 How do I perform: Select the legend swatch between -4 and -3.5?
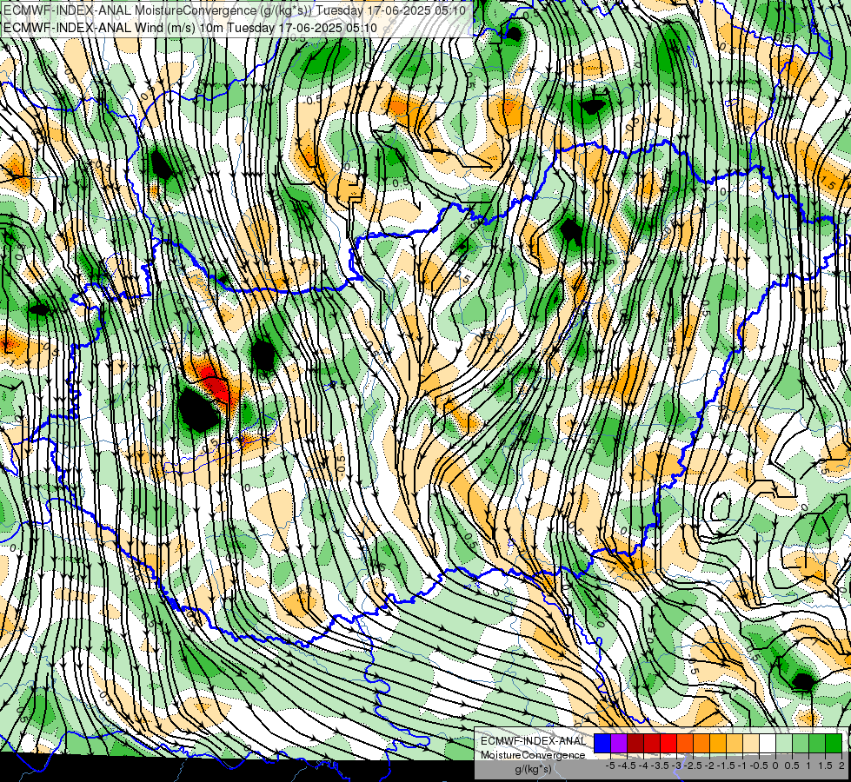pyautogui.click(x=652, y=743)
